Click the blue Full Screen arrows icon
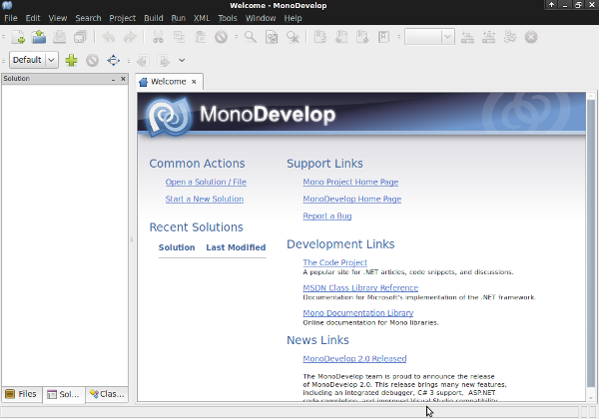 [x=114, y=60]
